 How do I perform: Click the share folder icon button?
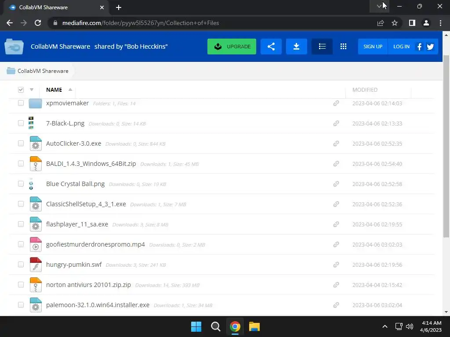coord(271,47)
